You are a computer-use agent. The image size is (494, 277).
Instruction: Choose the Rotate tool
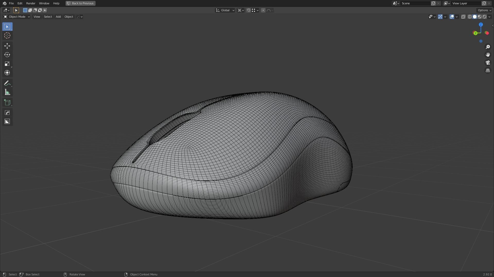tap(7, 55)
